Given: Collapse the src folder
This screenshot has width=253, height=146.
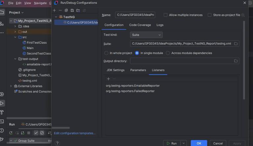Looking at the screenshot, I should pos(15,37).
